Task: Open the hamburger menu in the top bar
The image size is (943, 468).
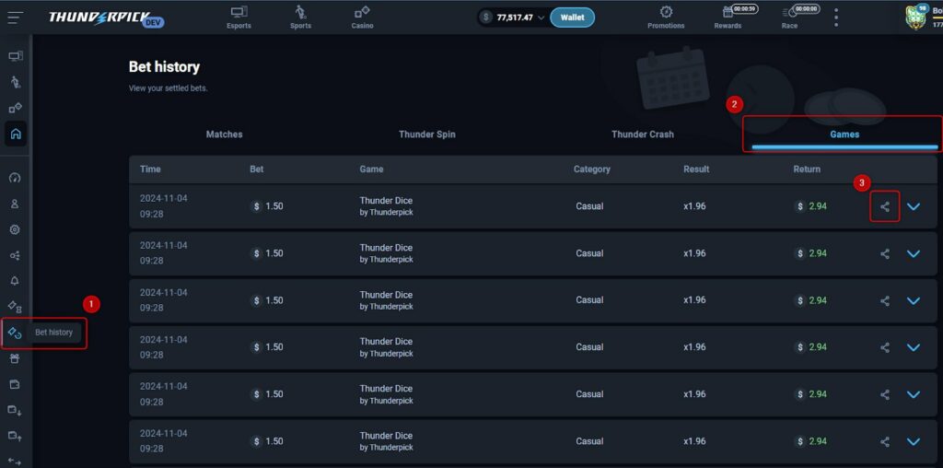Action: tap(16, 17)
